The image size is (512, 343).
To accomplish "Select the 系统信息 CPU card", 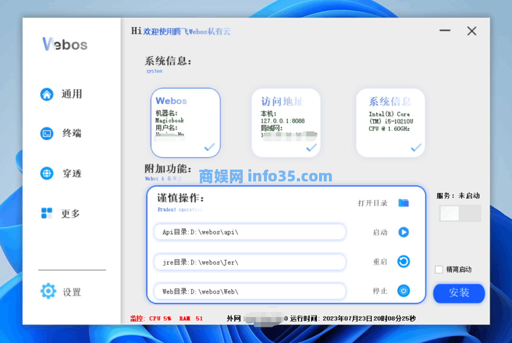I will coord(391,123).
